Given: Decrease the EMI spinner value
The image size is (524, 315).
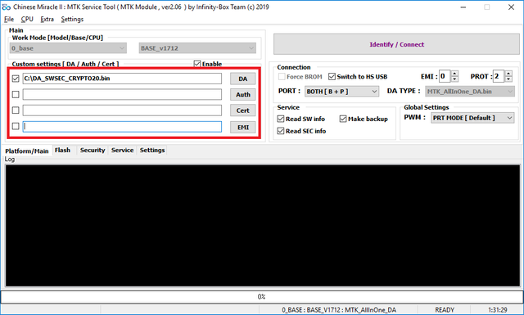Looking at the screenshot, I should click(454, 79).
